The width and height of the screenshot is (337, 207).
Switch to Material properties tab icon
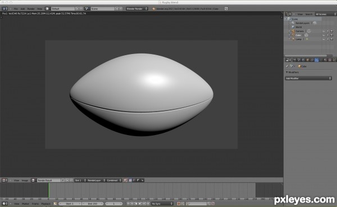pyautogui.click(x=325, y=60)
